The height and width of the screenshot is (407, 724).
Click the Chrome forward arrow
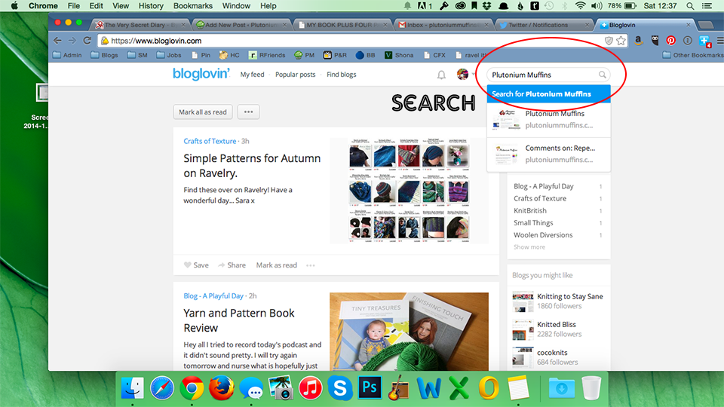point(72,41)
